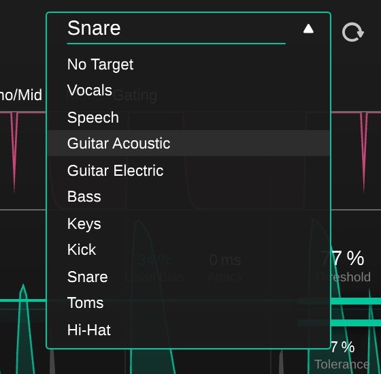This screenshot has height=374, width=381.
Task: Choose Vocals as the target
Action: coord(188,91)
